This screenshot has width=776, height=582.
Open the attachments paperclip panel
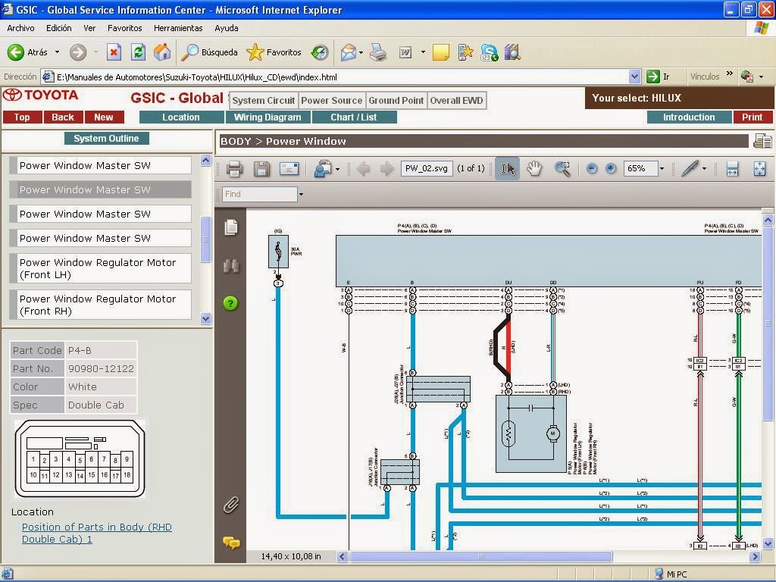231,505
